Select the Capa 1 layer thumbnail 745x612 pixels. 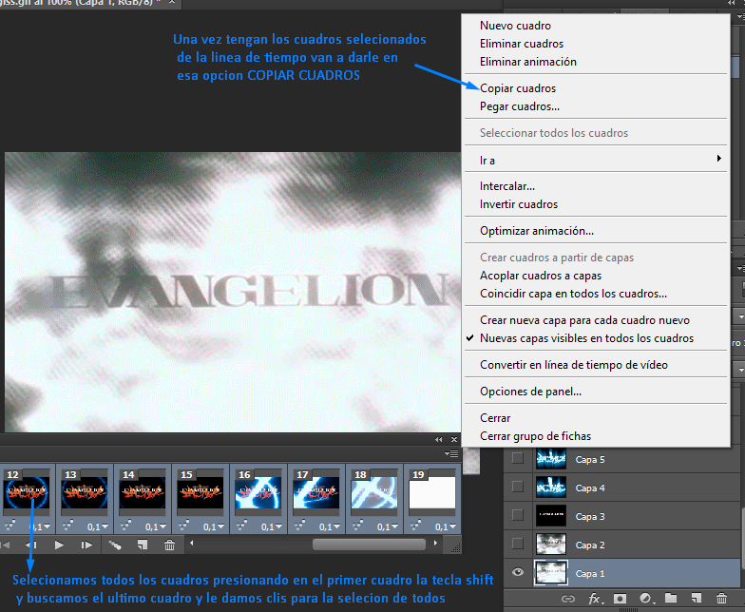point(551,572)
